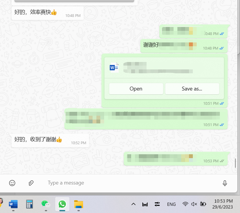Open the Wi-Fi network tray icon
The width and height of the screenshot is (240, 213).
[185, 204]
